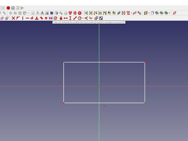This screenshot has width=188, height=141.
Task: Toggle driving/reference constraint mode icon
Action: (96, 18)
